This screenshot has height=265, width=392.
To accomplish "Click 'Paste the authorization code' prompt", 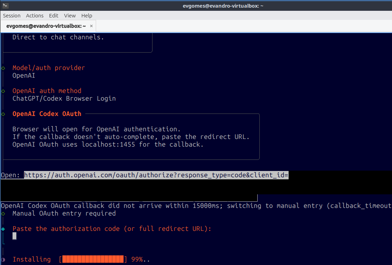I will (112, 228).
